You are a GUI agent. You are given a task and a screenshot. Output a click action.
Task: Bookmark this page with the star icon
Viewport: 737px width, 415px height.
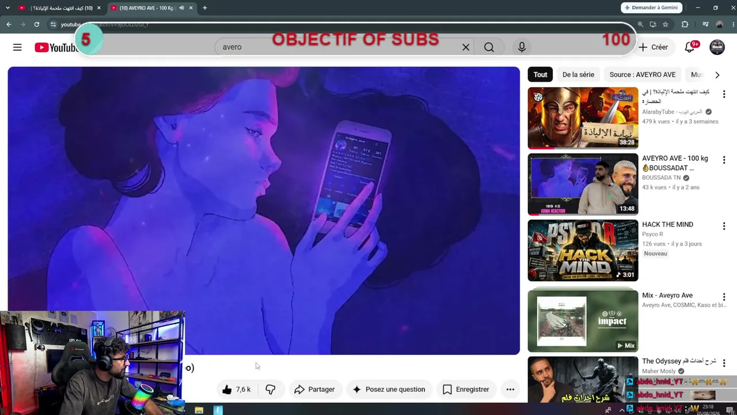click(x=665, y=24)
